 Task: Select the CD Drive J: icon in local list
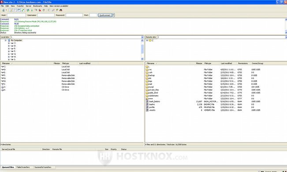click(2, 87)
